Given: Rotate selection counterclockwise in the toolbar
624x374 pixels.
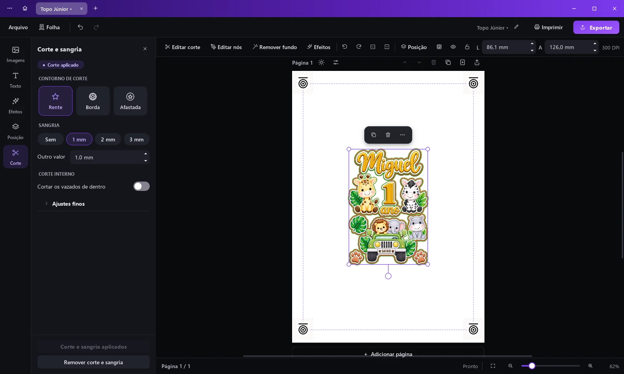Looking at the screenshot, I should (345, 47).
